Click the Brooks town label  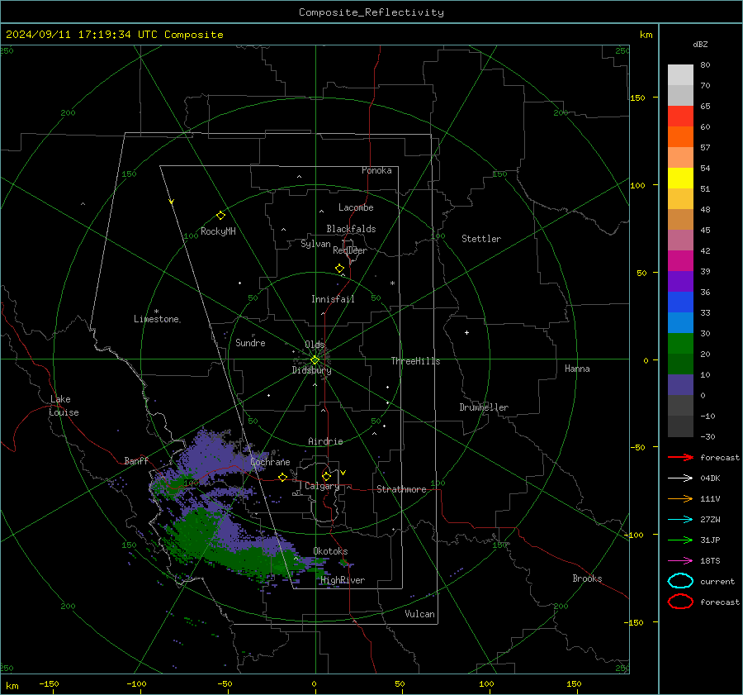(587, 578)
